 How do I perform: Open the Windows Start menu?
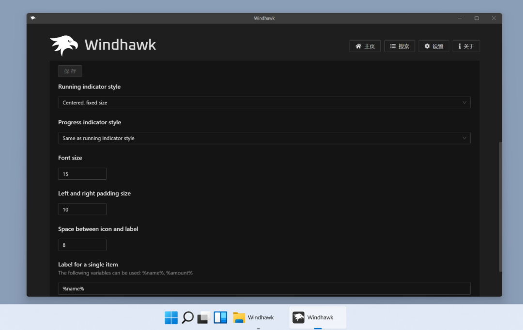click(171, 317)
